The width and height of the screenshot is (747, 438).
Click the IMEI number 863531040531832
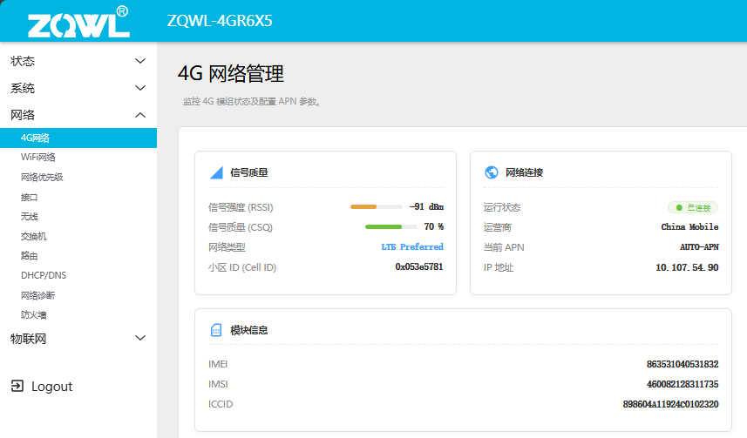(682, 364)
